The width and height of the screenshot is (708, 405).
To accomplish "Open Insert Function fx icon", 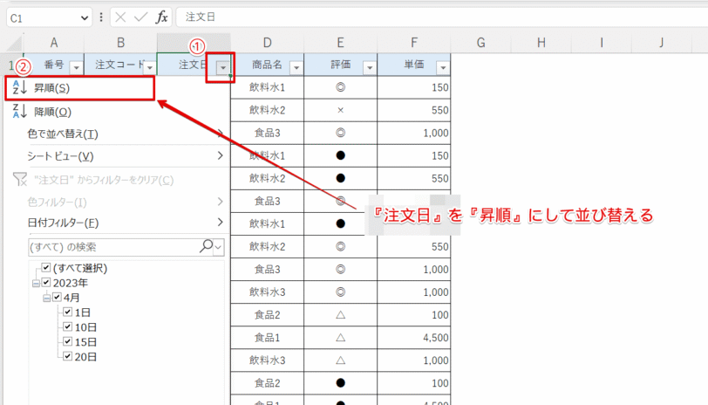I will coord(161,17).
